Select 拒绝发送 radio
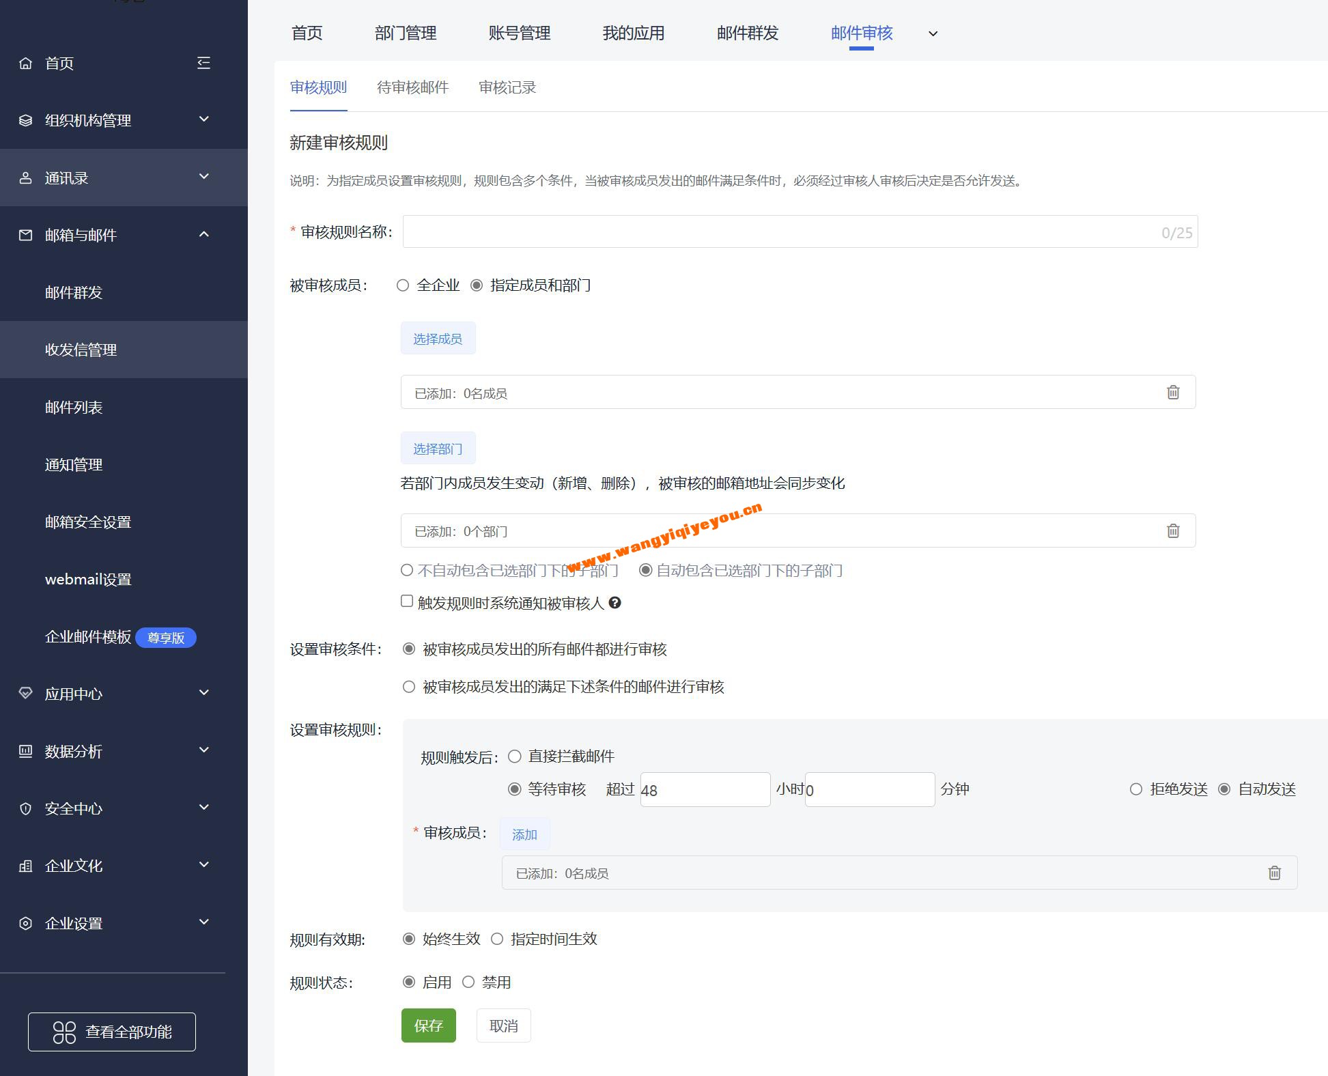Image resolution: width=1328 pixels, height=1076 pixels. point(1136,789)
